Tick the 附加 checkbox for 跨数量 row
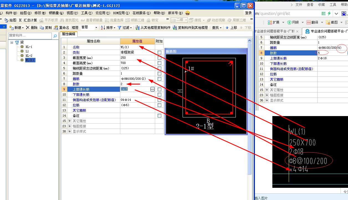 coord(159,73)
